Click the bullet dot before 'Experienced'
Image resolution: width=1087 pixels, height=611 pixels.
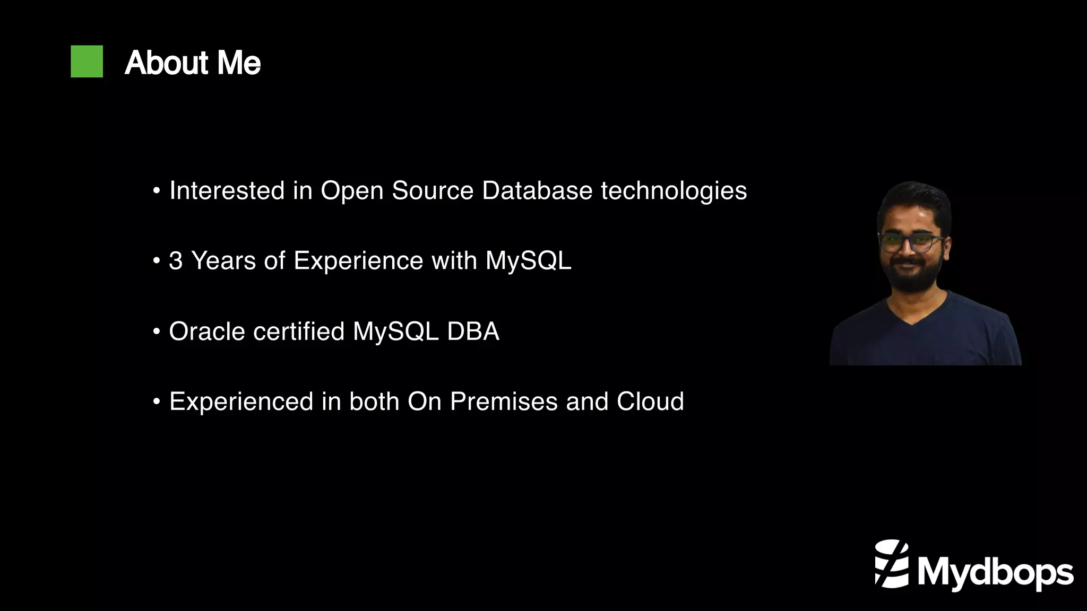click(x=156, y=401)
